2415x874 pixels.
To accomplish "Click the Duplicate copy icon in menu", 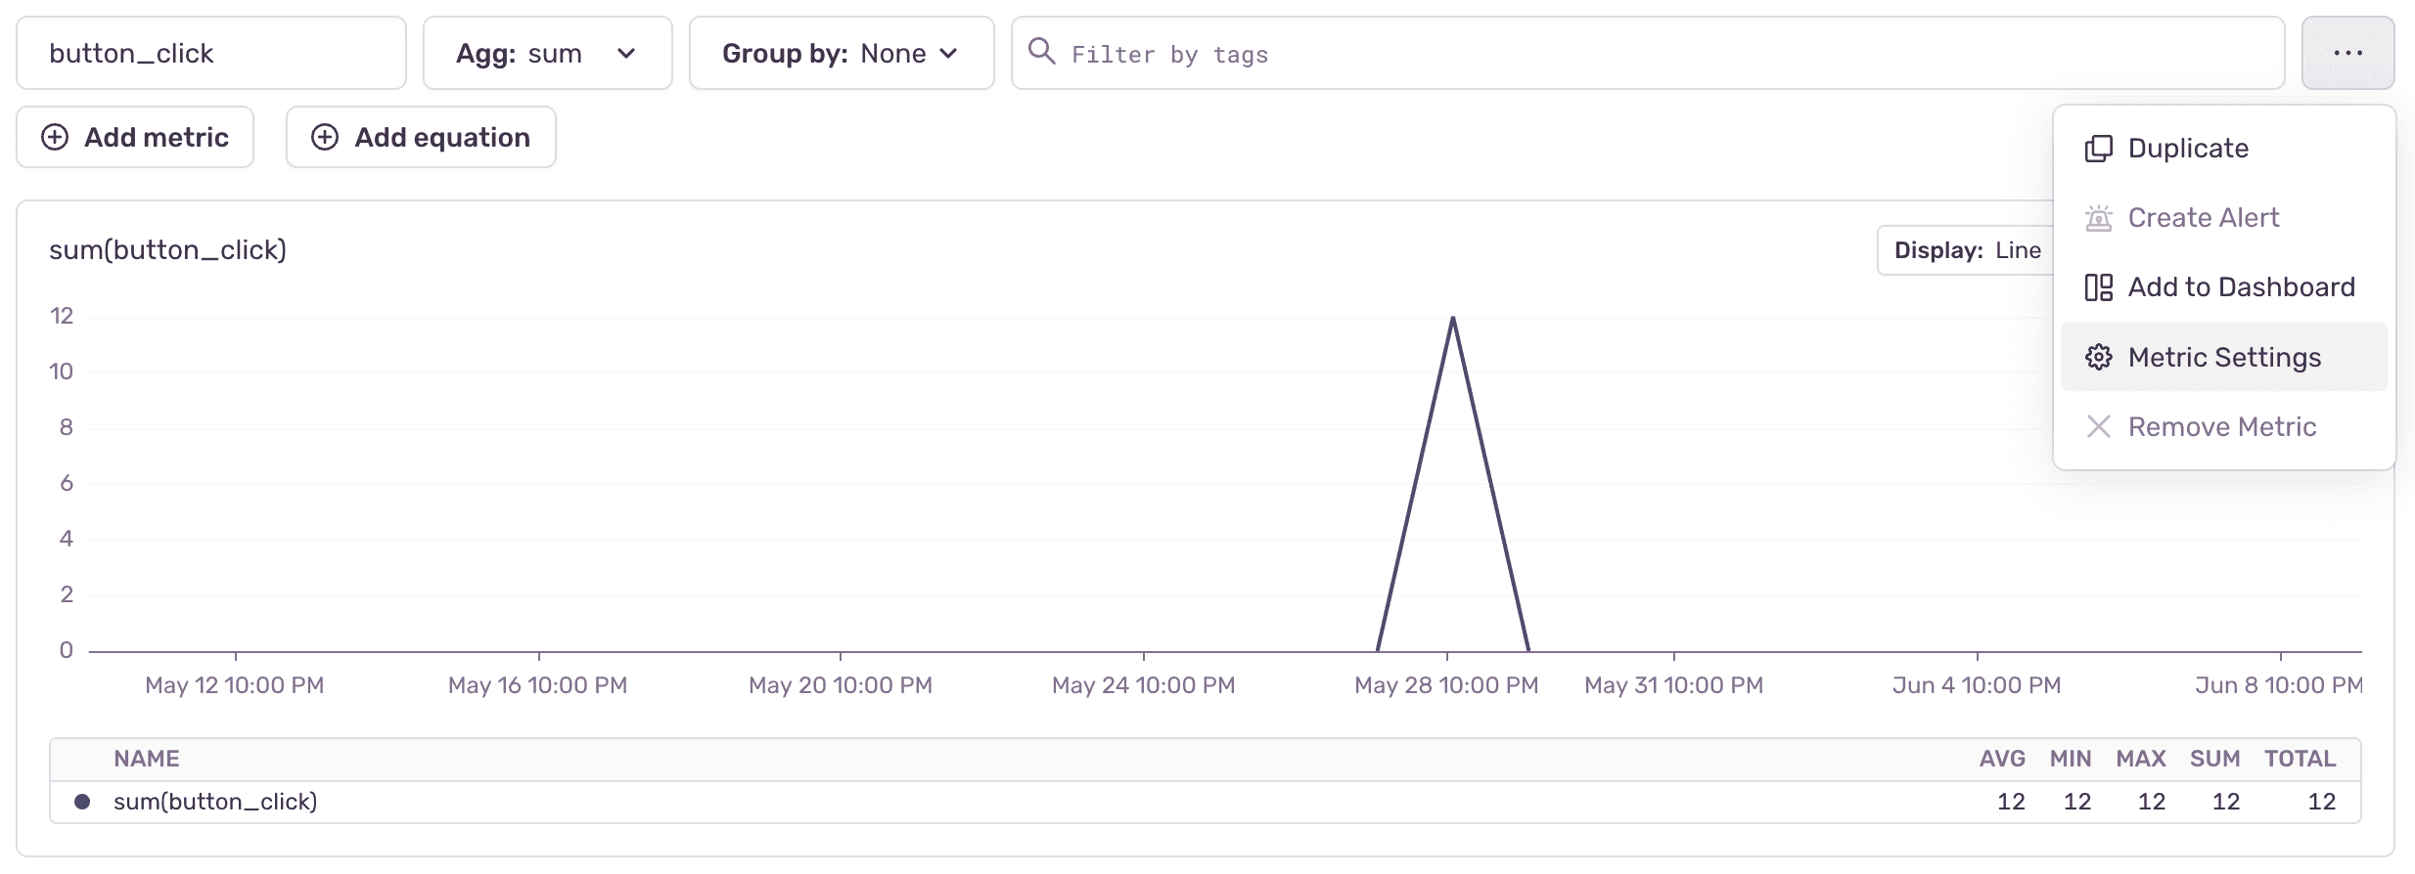I will tap(2098, 149).
